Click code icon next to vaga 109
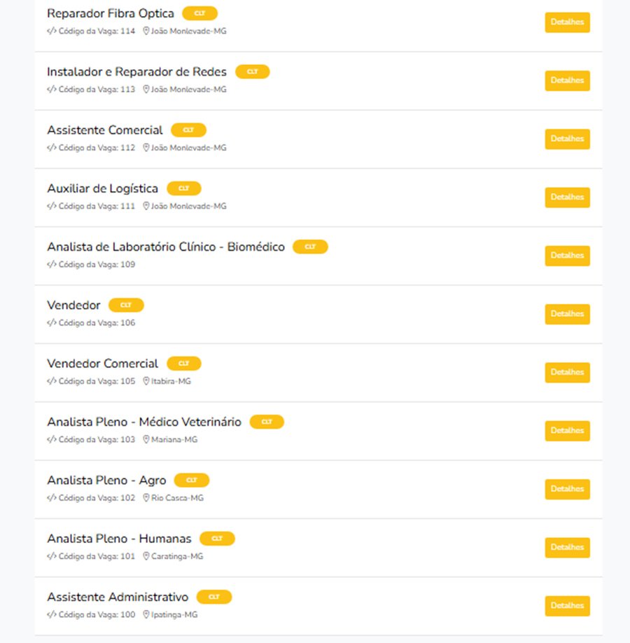 (x=51, y=265)
